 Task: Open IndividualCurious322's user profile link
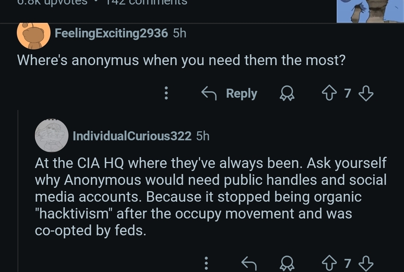tap(132, 136)
